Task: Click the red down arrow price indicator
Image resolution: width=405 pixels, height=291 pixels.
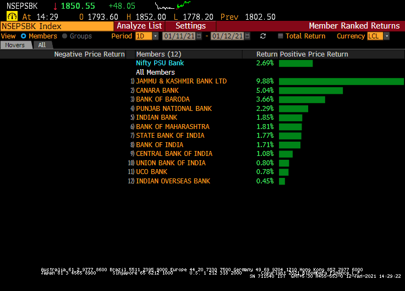Action: [55, 6]
